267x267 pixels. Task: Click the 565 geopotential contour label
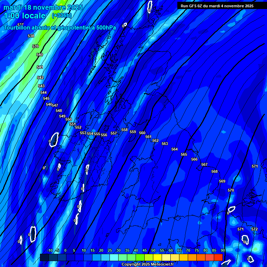point(184,154)
